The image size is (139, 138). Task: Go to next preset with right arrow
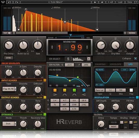coord(102,2)
